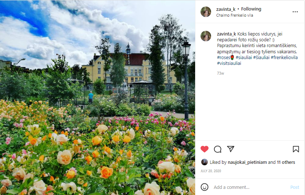Open the three-dots more options menu
This screenshot has width=305, height=195.
pos(295,12)
